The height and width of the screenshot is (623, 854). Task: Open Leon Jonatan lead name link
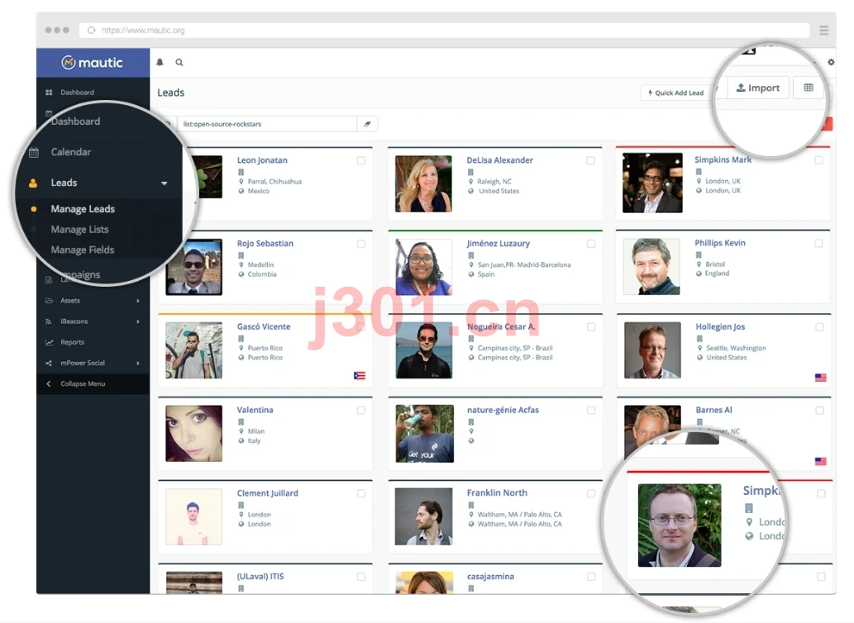262,160
